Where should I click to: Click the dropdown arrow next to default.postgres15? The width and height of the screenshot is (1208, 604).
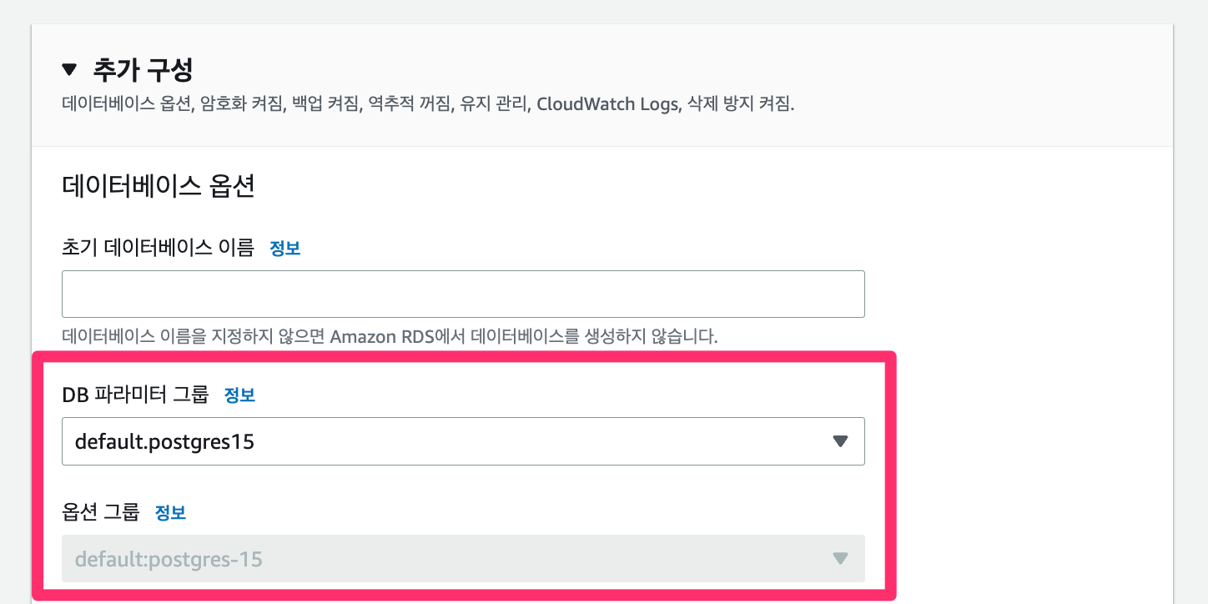(x=840, y=441)
